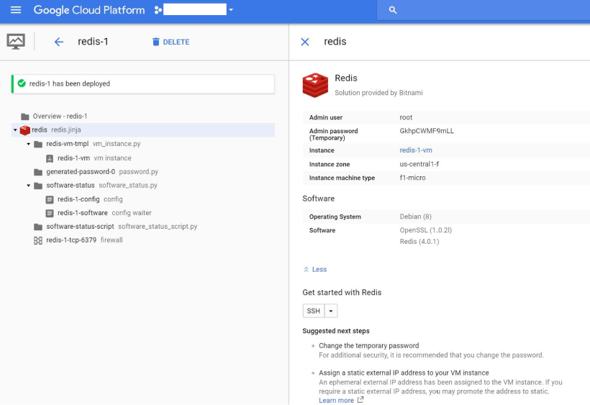Click the SSH button
Screen dimensions: 590x405
[x=314, y=311]
